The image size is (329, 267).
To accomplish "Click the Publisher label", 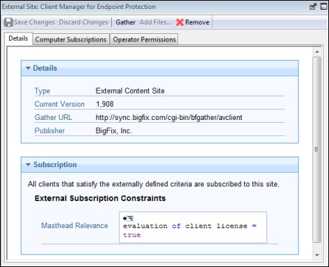I will (x=49, y=131).
